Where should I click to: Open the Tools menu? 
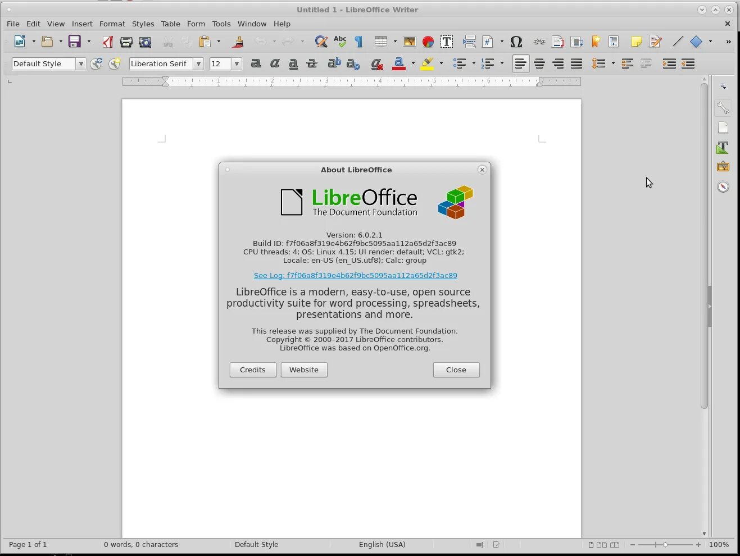click(x=221, y=24)
